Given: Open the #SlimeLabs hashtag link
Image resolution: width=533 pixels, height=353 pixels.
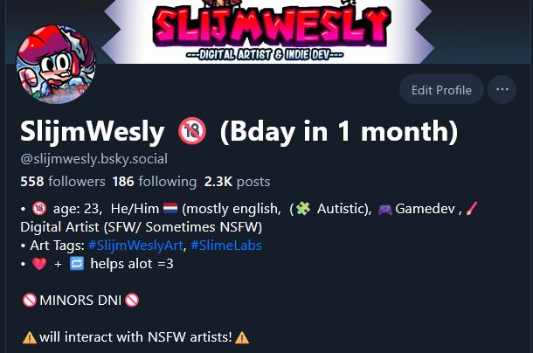Looking at the screenshot, I should [x=226, y=246].
